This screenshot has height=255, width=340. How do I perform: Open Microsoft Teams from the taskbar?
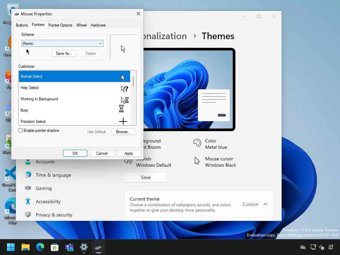[x=69, y=247]
